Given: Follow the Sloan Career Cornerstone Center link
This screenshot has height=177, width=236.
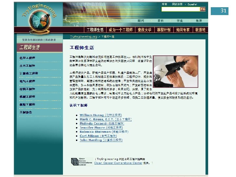Looking at the screenshot, I should tap(118, 163).
